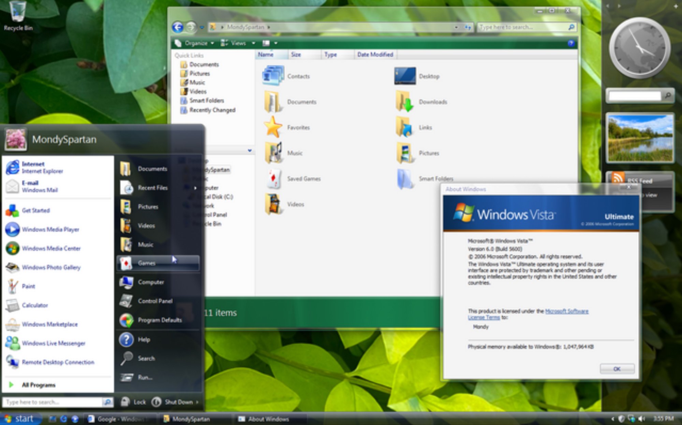Open the Downloads folder with green arrow
Viewport: 682px width, 425px height.
[405, 102]
